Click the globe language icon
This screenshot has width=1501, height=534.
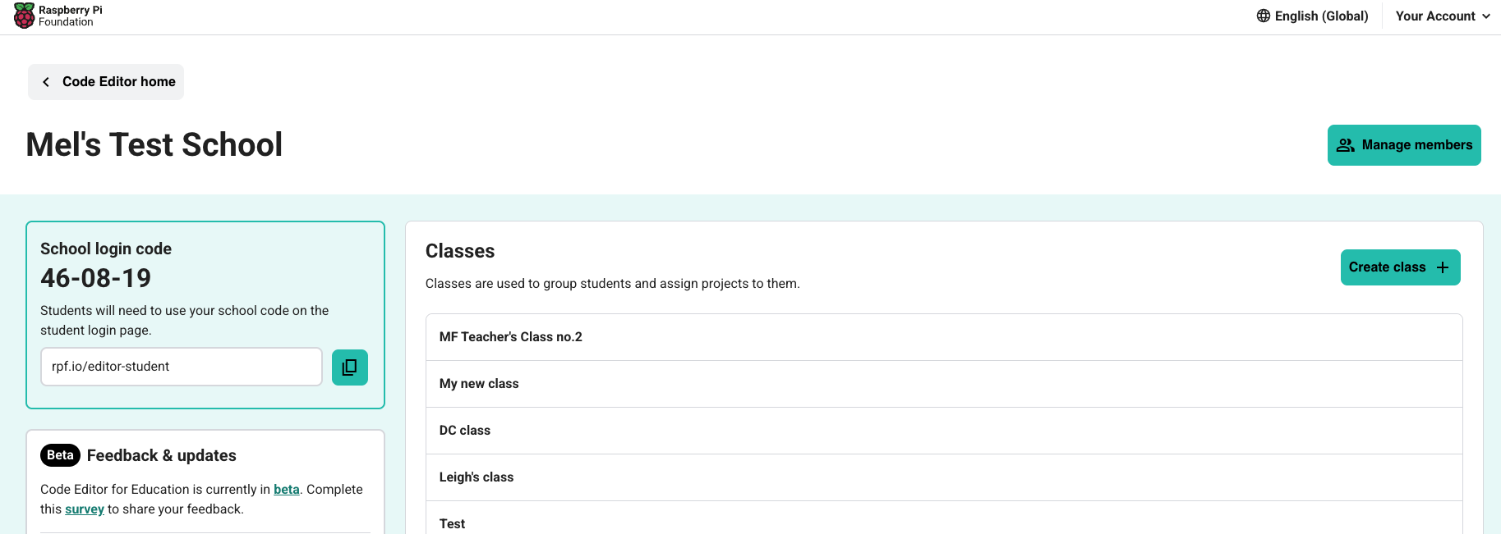(x=1264, y=16)
